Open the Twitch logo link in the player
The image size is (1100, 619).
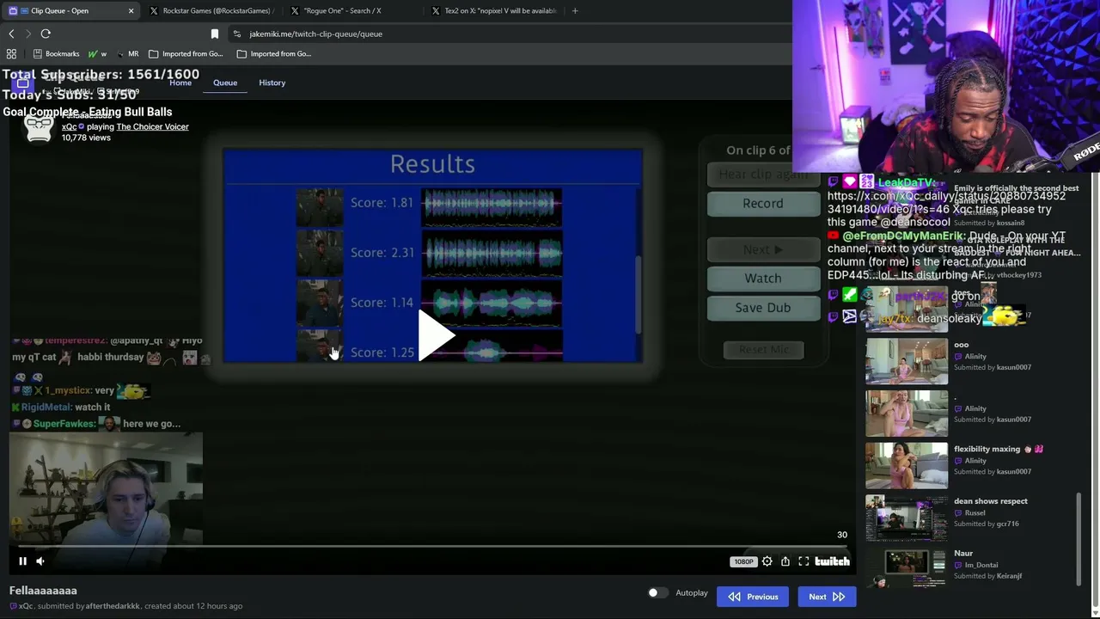[x=832, y=561]
